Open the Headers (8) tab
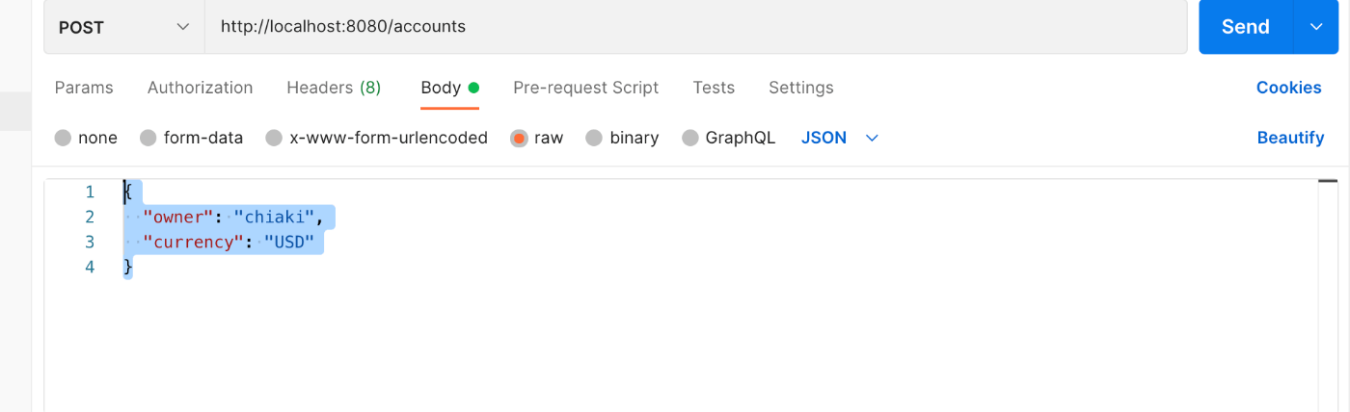Image resolution: width=1350 pixels, height=412 pixels. pyautogui.click(x=334, y=88)
